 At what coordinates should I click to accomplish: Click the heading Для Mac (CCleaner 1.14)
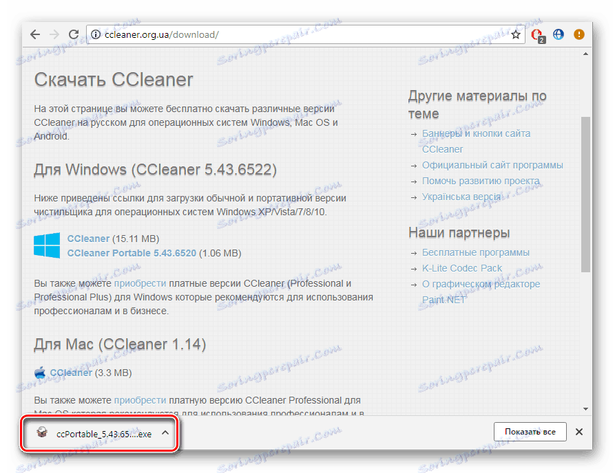120,344
